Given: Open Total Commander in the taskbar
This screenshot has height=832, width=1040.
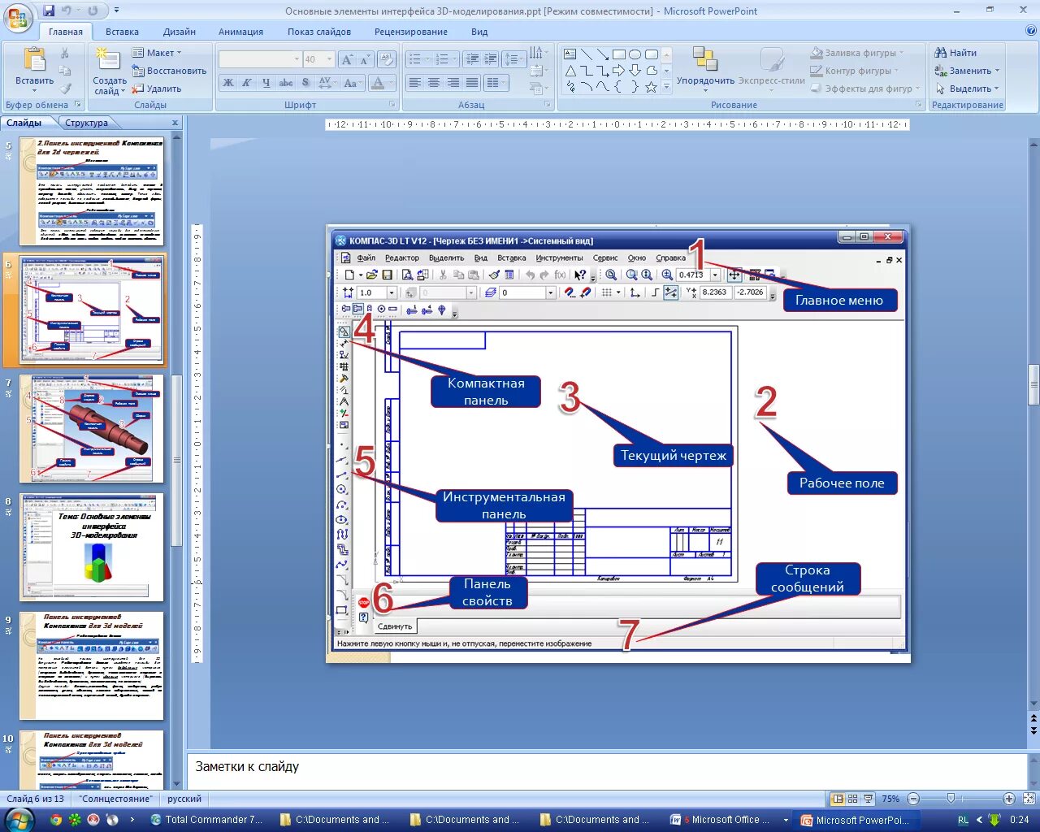Looking at the screenshot, I should pos(206,820).
